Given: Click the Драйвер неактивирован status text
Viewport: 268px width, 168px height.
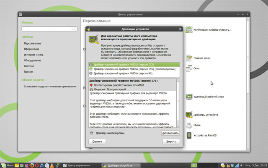Looking at the screenshot, I should [x=110, y=133].
